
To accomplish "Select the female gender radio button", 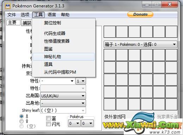I will point(22,121).
